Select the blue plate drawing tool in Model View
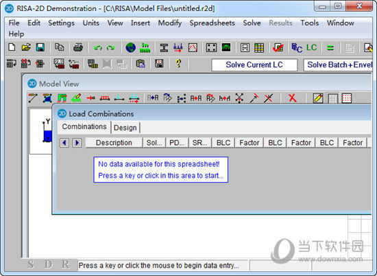The height and width of the screenshot is (276, 377). click(47, 98)
